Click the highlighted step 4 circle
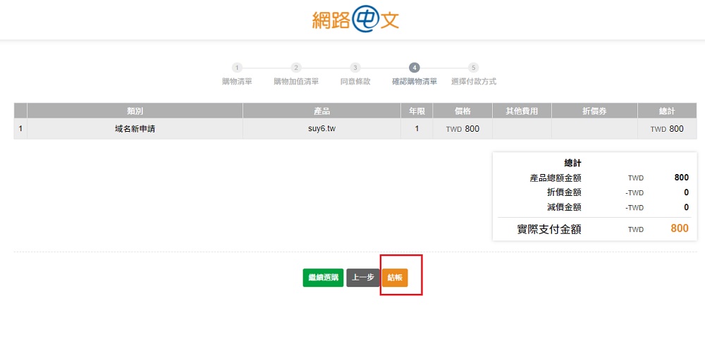Viewport: 705px width, 346px height. [415, 68]
